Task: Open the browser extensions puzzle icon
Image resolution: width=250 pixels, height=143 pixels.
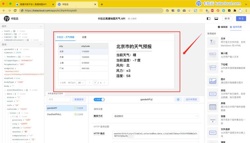Action: [x=235, y=11]
